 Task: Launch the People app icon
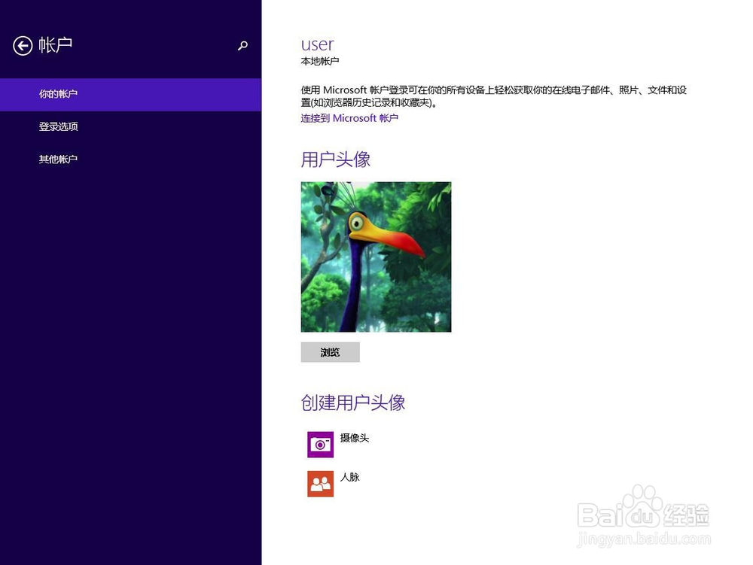click(x=320, y=484)
